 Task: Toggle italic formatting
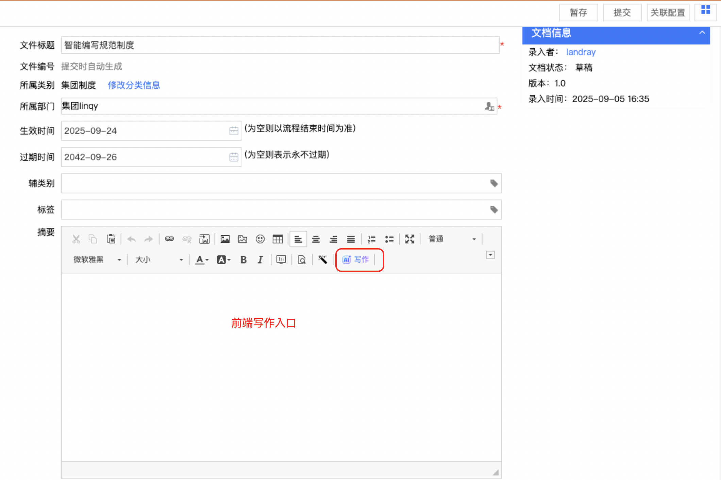coord(260,260)
